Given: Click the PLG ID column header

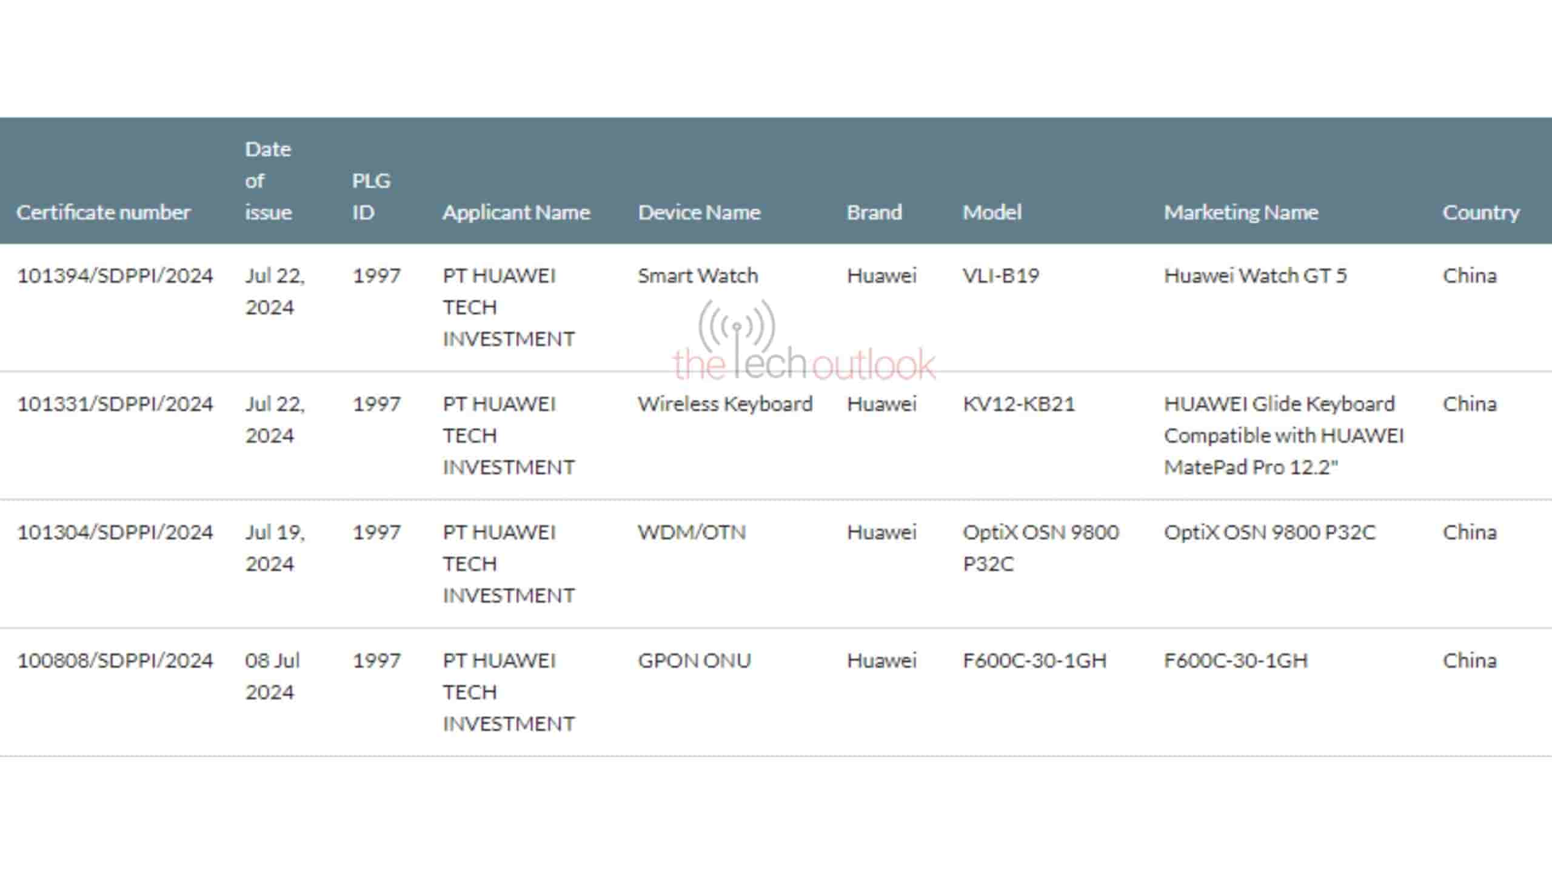Looking at the screenshot, I should click(x=371, y=196).
